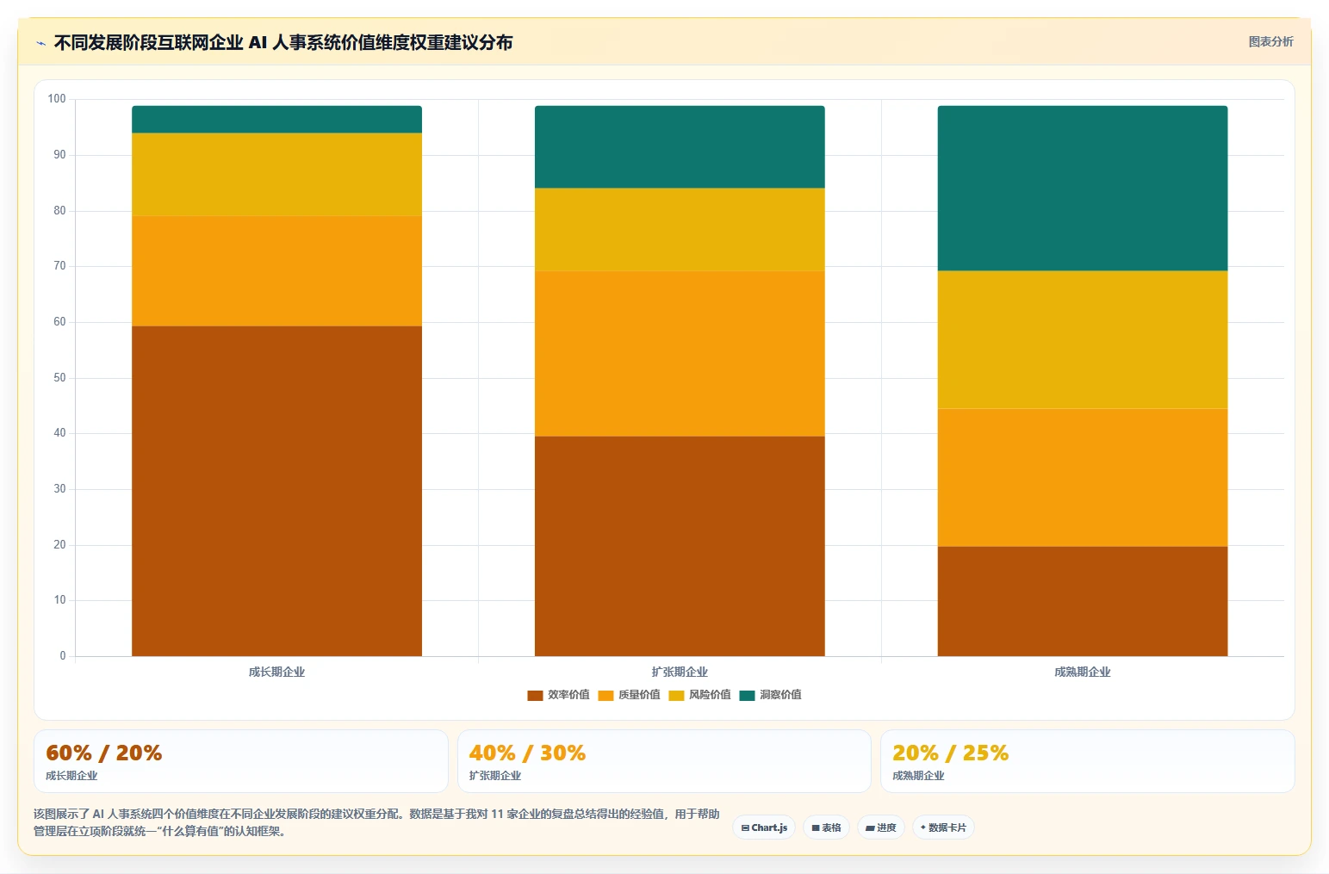Select the 效率价值 bar segment for 扩张期企业
This screenshot has width=1329, height=874.
click(680, 546)
